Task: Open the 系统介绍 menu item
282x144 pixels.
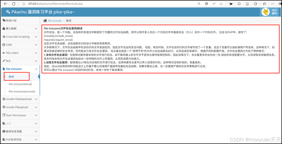Action: pos(11,21)
